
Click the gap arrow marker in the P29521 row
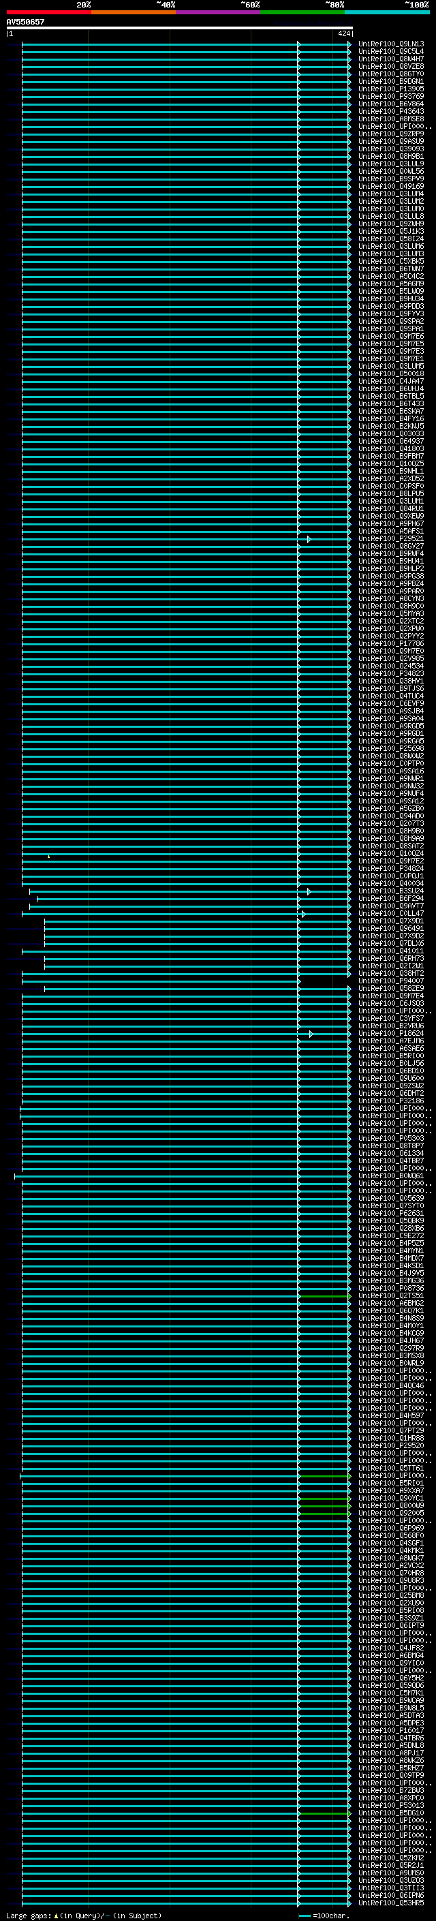tap(309, 538)
